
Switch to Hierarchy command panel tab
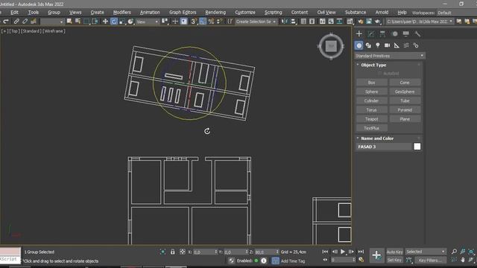click(x=382, y=33)
